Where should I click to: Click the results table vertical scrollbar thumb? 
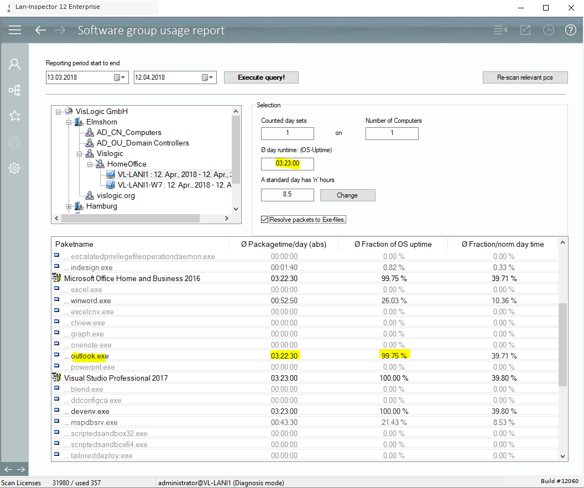tap(562, 345)
